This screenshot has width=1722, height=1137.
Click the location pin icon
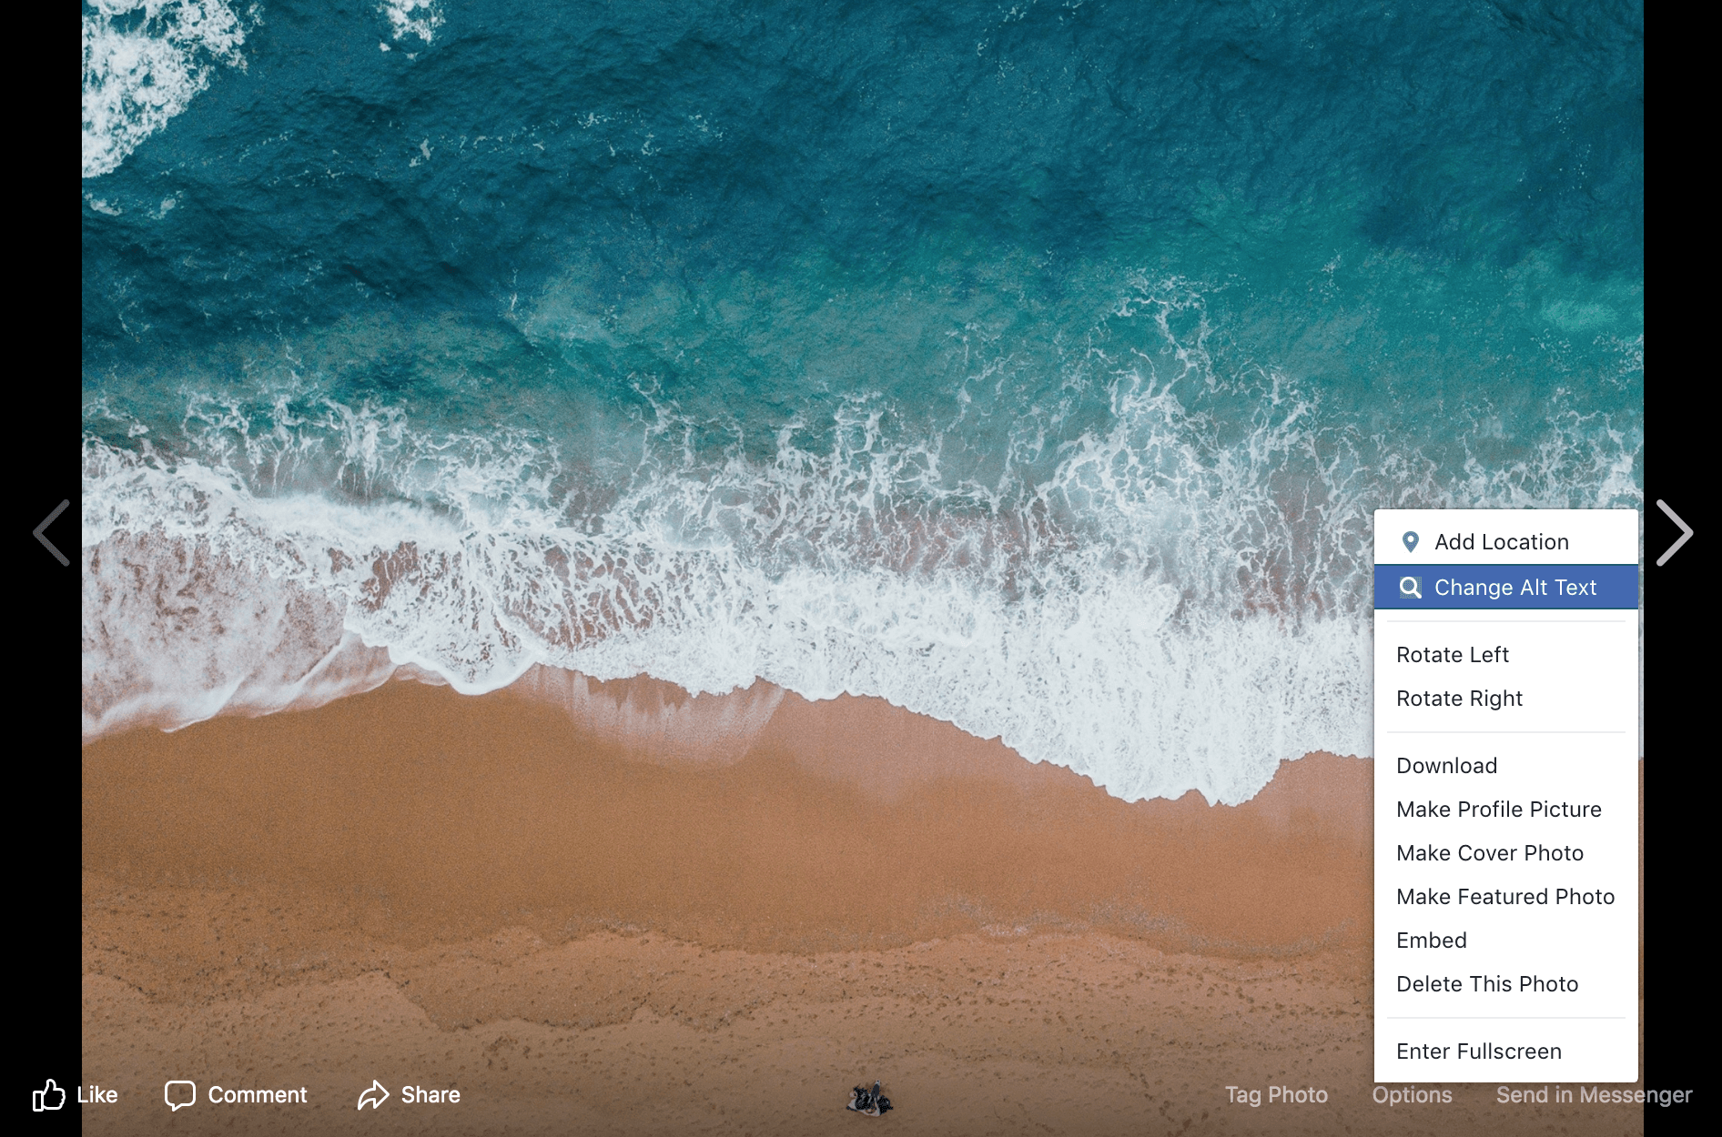pos(1411,542)
